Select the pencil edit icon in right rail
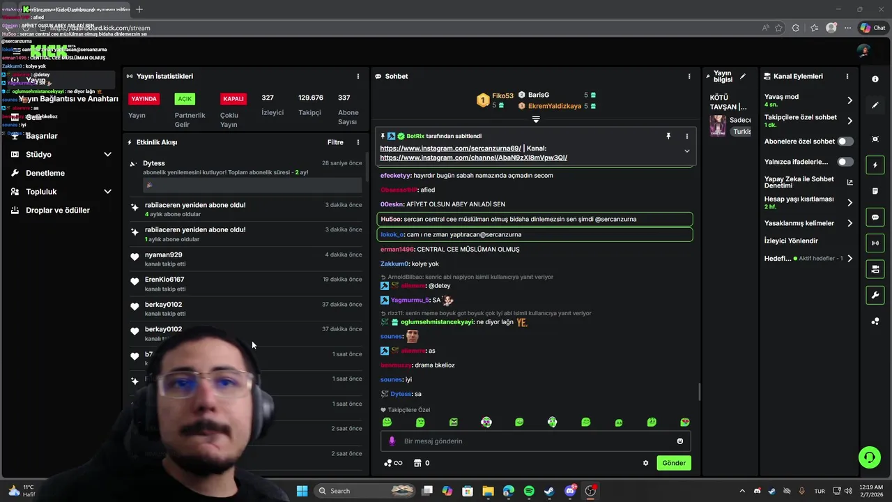This screenshot has height=502, width=892. (x=875, y=105)
